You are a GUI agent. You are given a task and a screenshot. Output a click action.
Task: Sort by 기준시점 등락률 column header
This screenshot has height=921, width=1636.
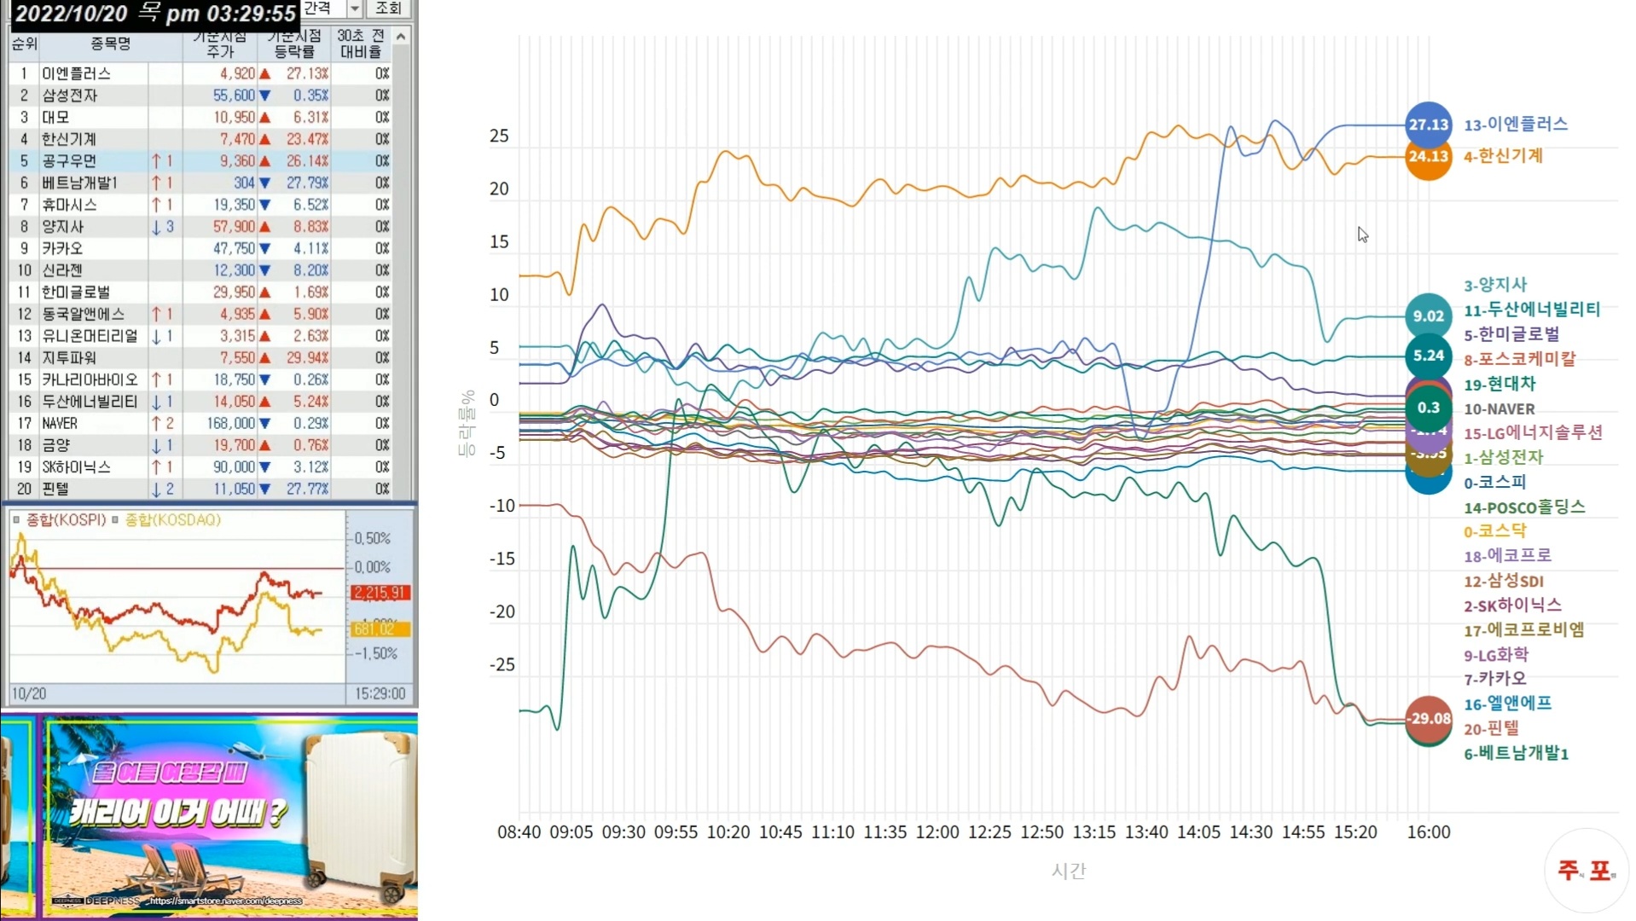coord(293,43)
